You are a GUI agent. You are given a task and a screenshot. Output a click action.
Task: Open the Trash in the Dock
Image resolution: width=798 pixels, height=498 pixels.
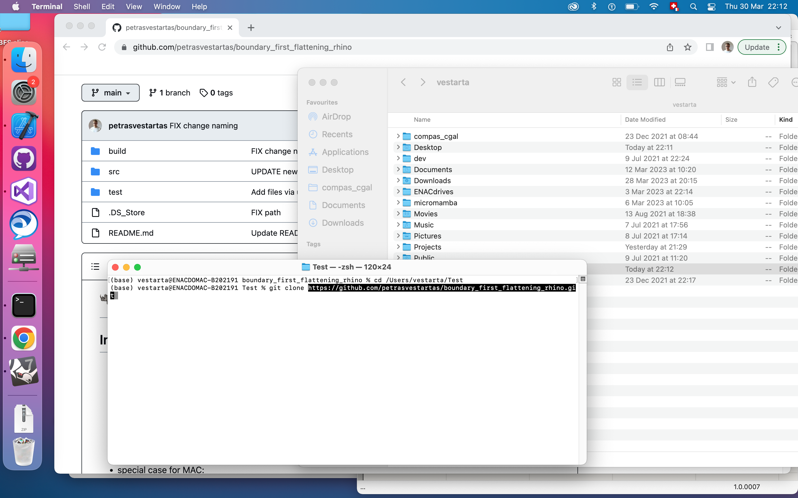24,452
